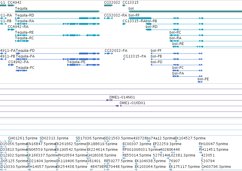Viewport: 242px width, 171px height.
Task: Select the CG4942 gene label
Action: (15, 3)
